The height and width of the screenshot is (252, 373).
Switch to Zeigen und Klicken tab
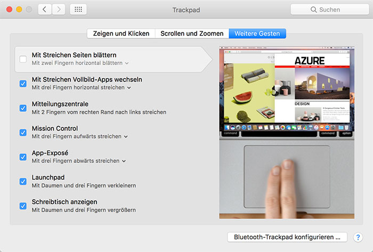tap(121, 34)
